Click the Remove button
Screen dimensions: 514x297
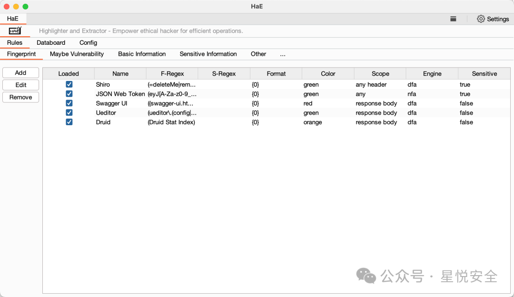[x=20, y=97]
